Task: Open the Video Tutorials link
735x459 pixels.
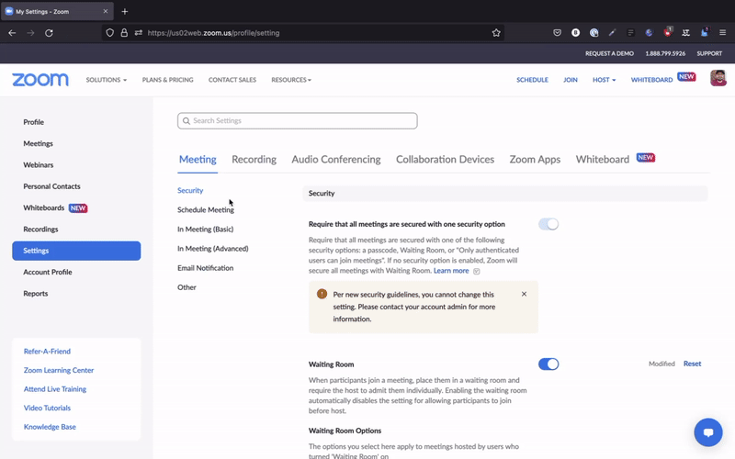Action: coord(47,408)
